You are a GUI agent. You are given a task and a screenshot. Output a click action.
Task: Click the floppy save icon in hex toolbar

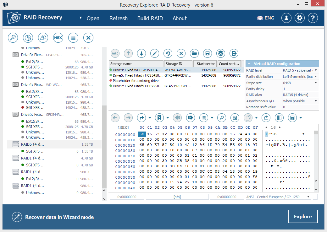point(292,118)
